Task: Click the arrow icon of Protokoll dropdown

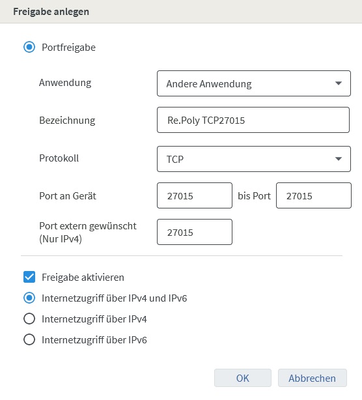Action: (x=339, y=159)
